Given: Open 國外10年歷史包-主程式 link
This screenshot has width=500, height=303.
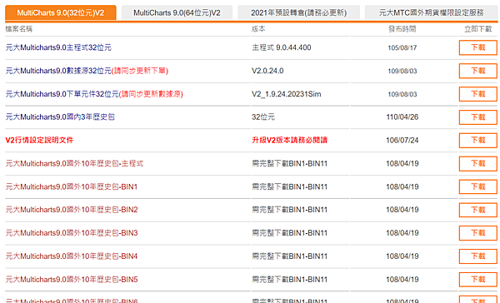Looking at the screenshot, I should pos(74,163).
